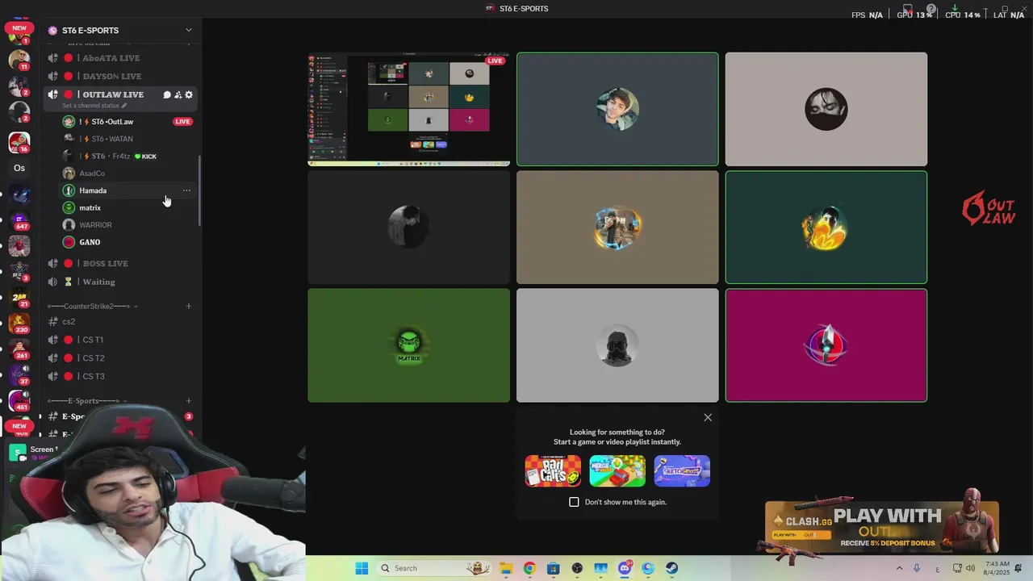
Task: Join the CS T2 voice channel
Action: coord(121,358)
